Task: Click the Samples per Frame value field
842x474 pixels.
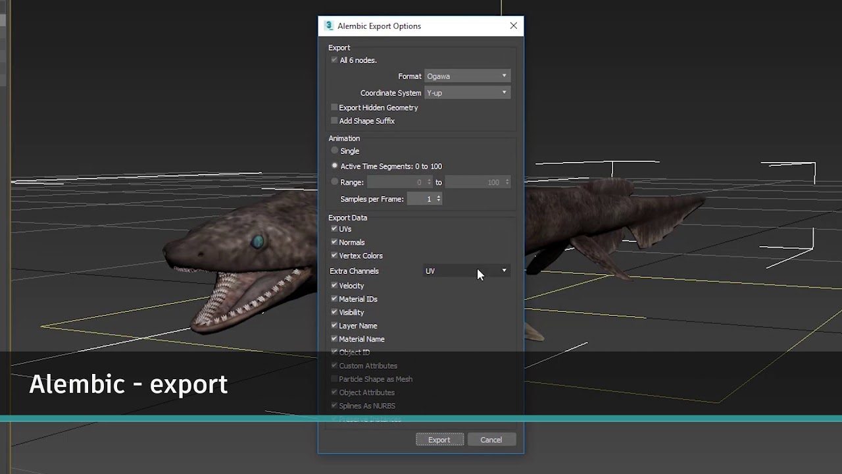Action: click(421, 199)
